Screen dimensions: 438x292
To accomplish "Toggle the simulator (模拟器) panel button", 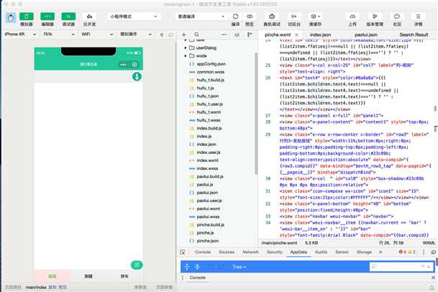I will [x=27, y=17].
